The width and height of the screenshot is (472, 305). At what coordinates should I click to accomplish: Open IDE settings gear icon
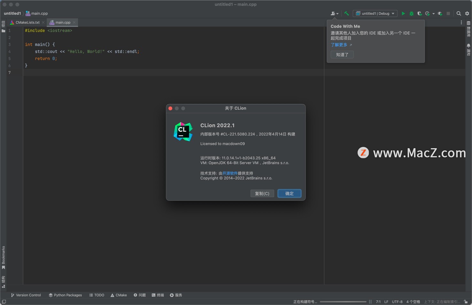click(467, 13)
